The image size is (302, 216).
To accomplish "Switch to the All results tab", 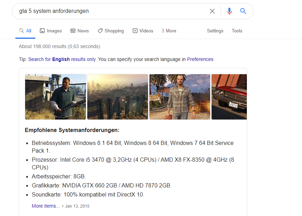I will click(25, 31).
